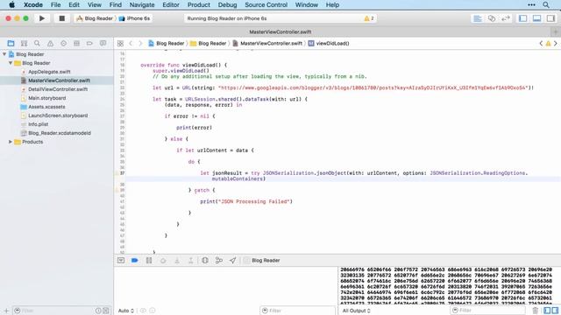This screenshot has width=561, height=315.
Task: Open the Issue navigator warning icon
Action: point(50,43)
